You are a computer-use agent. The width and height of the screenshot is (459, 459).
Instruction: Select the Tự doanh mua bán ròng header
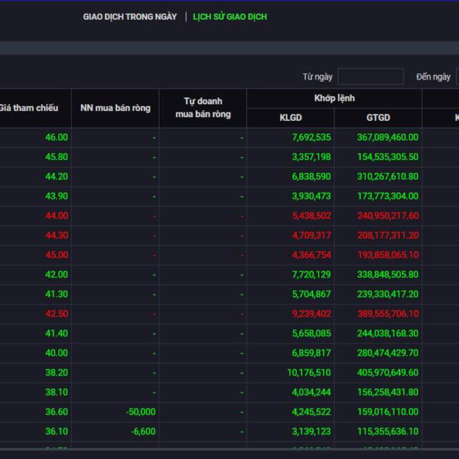[x=203, y=108]
